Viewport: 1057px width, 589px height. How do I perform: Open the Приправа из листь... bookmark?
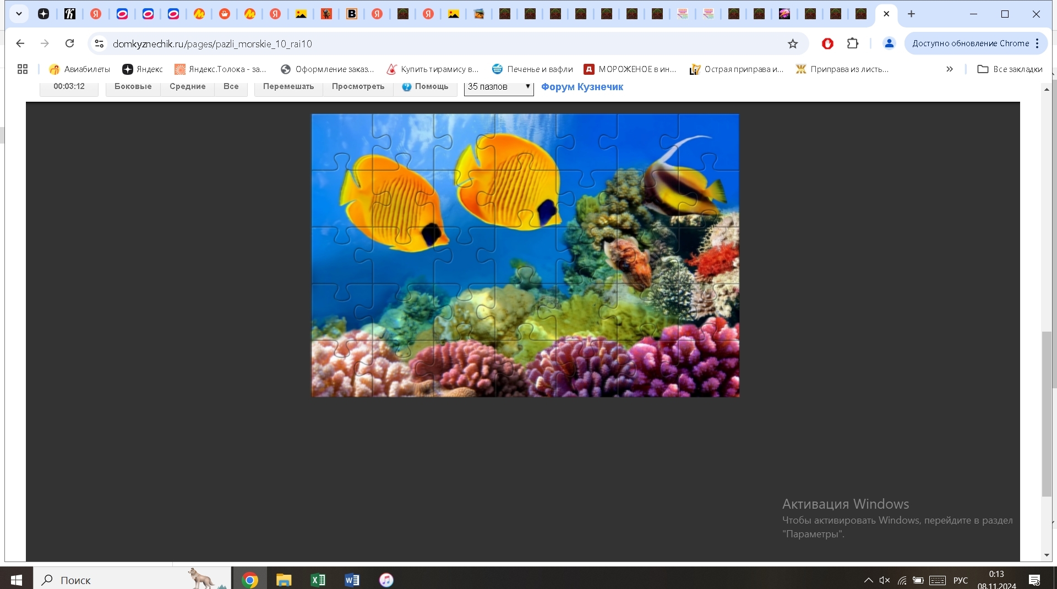[x=842, y=69]
